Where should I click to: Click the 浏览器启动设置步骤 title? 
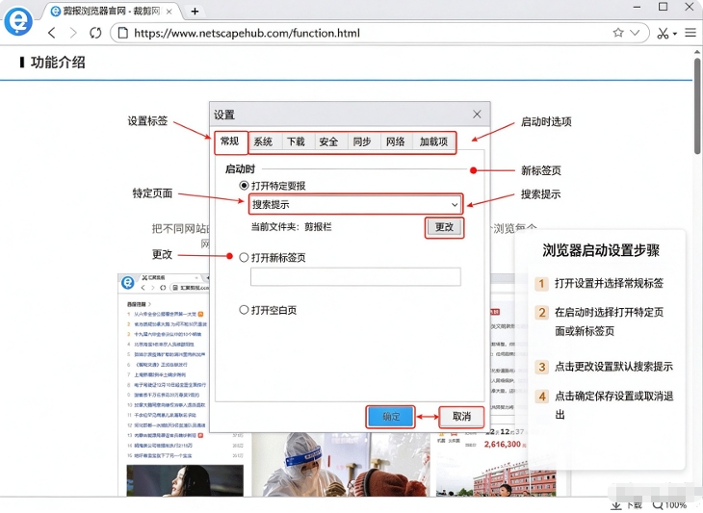coord(601,250)
